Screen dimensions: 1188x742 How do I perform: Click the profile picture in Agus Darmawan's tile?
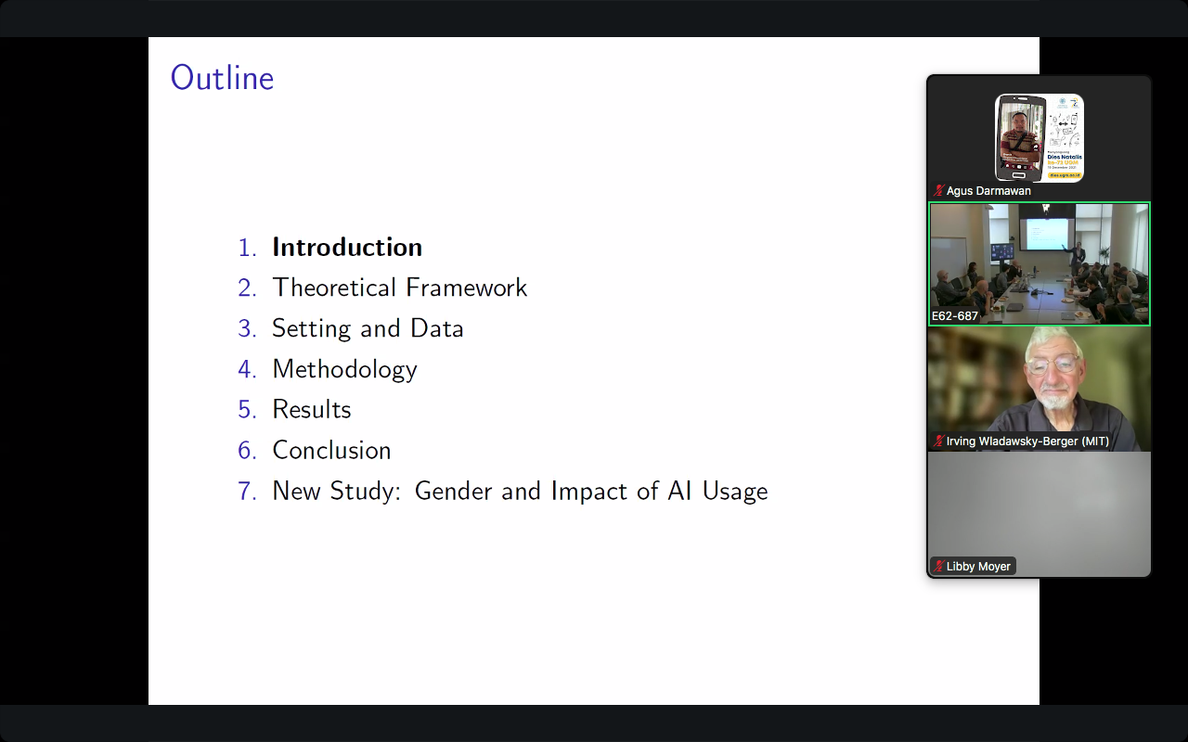tap(1039, 137)
